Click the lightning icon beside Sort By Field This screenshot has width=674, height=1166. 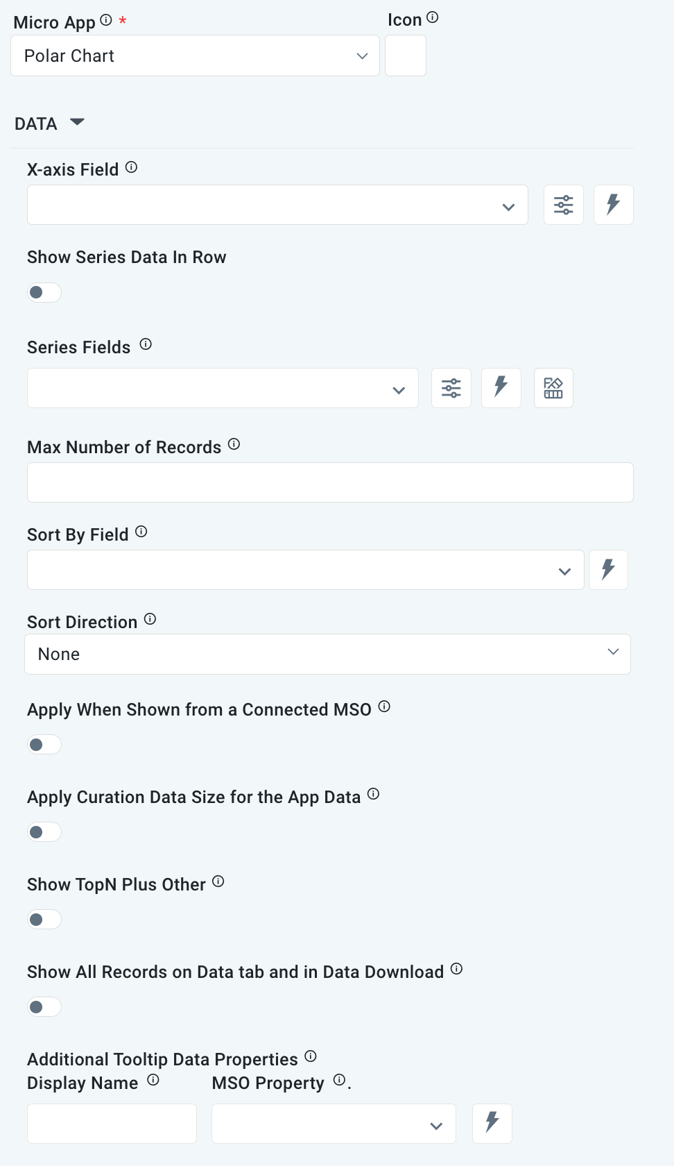click(x=608, y=569)
